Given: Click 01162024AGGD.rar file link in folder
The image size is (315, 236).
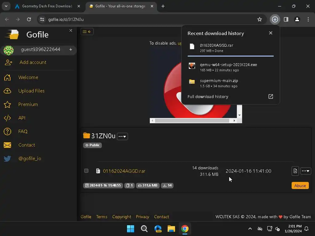Looking at the screenshot, I should [x=124, y=171].
